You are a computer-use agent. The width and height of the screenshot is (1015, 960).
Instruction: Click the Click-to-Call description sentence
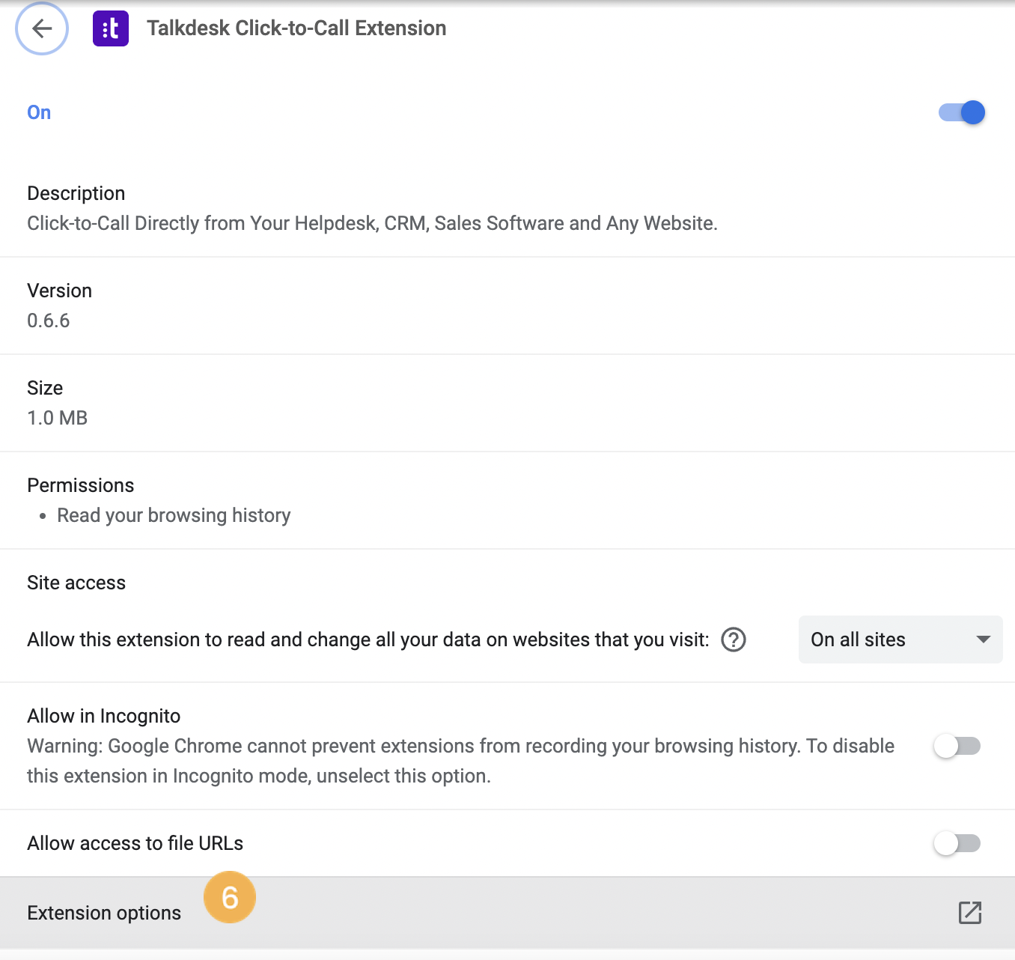[x=372, y=223]
